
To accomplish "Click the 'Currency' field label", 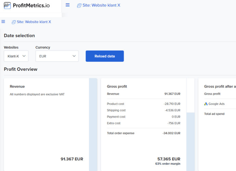I will pos(43,48).
